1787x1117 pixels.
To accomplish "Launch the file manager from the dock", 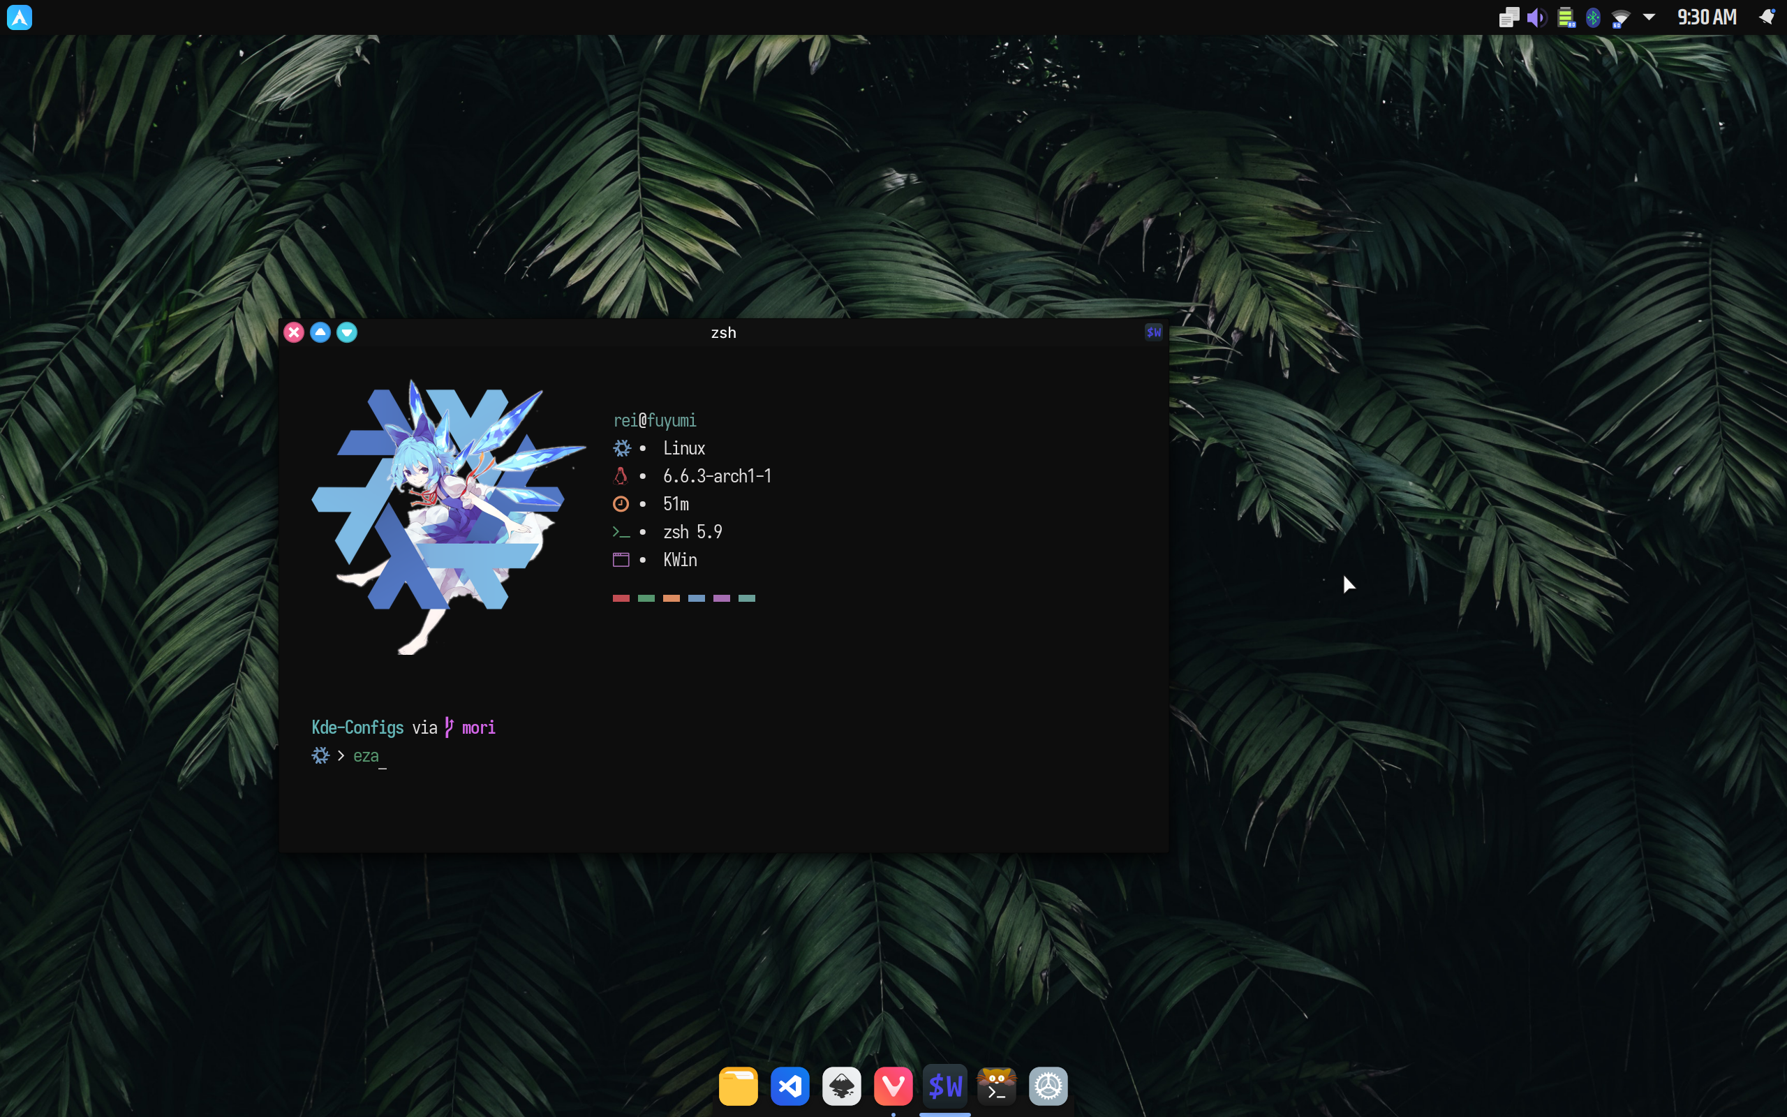I will pos(738,1086).
